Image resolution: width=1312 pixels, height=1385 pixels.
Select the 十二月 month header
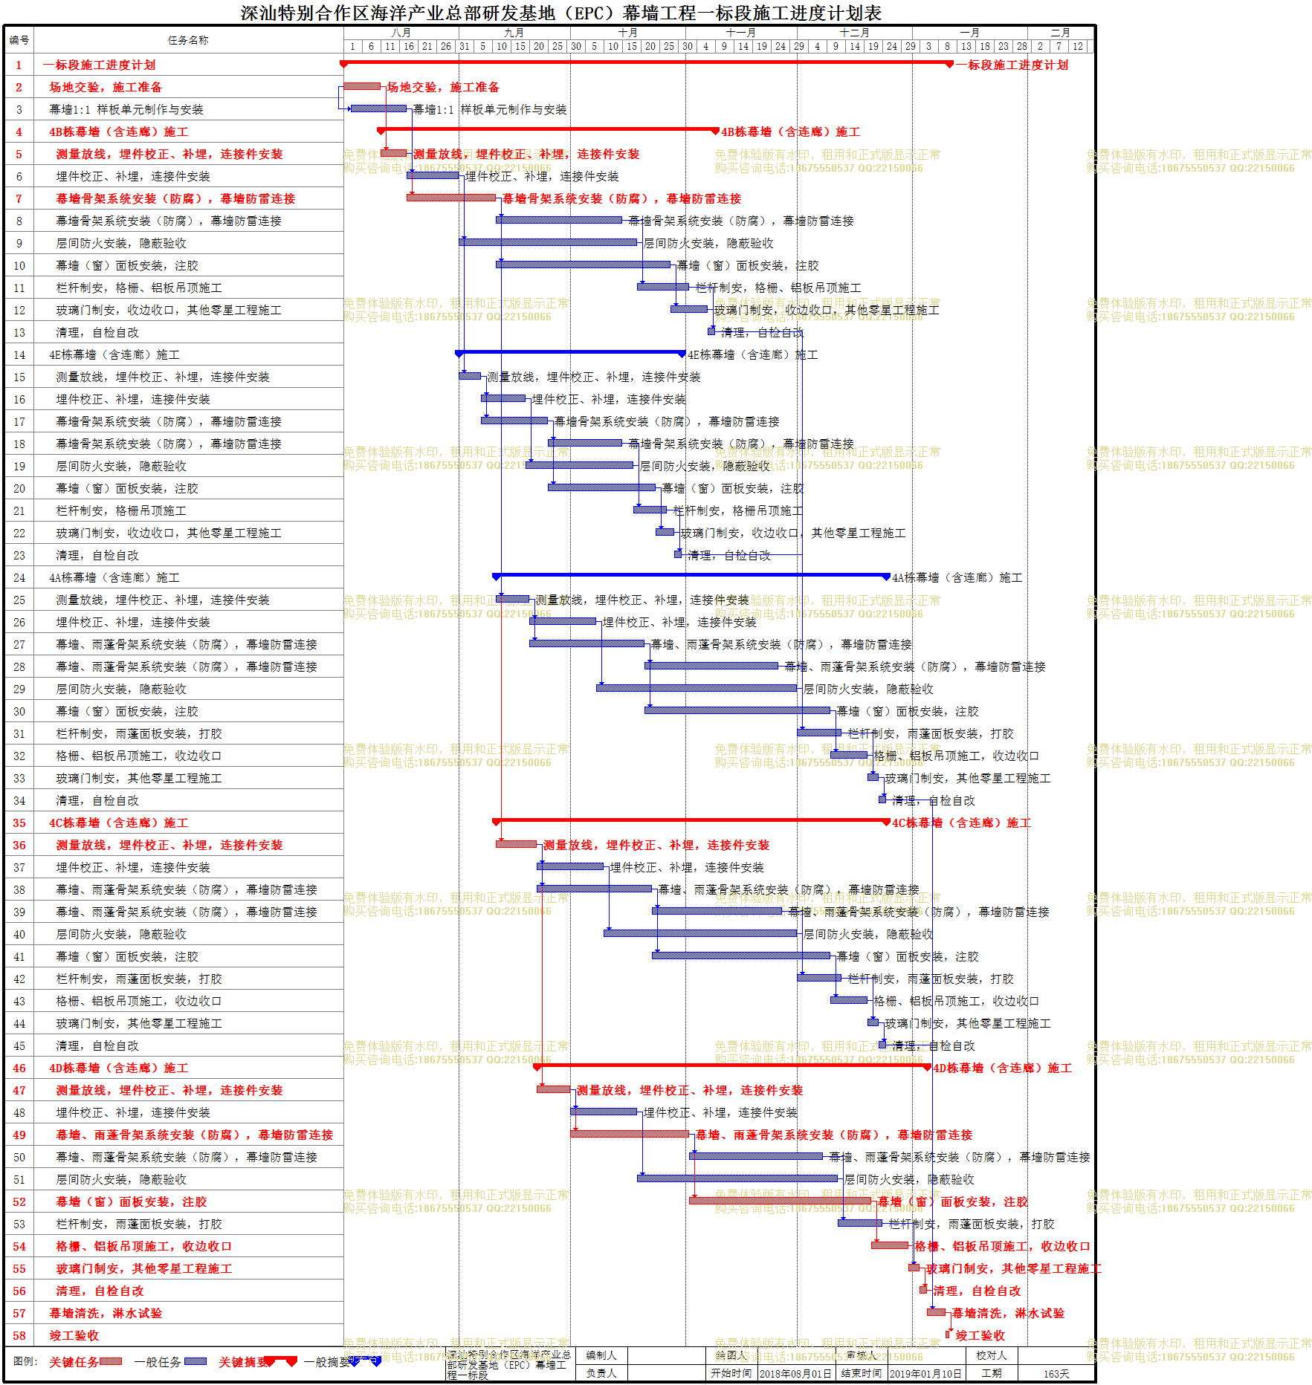click(855, 33)
